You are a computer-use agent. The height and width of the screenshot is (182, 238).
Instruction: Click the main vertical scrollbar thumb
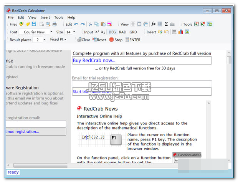point(229,60)
